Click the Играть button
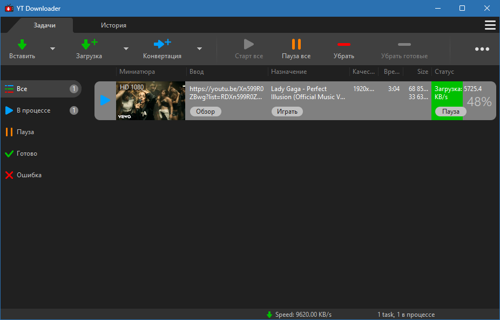500x320 pixels. 287,112
